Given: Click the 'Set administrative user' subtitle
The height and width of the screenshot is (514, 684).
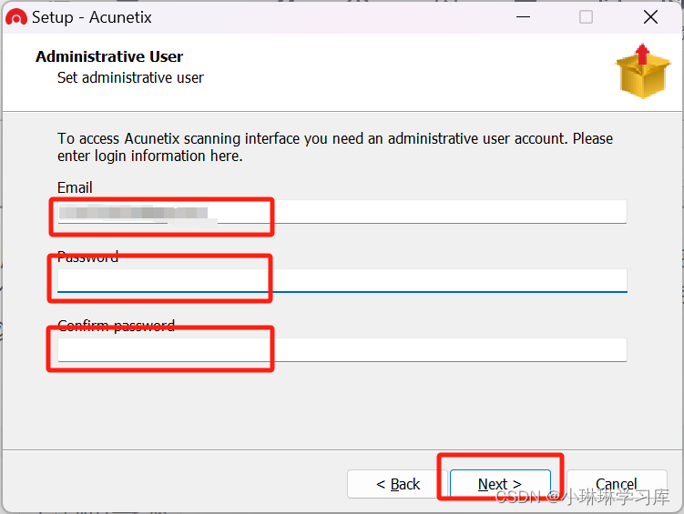Looking at the screenshot, I should pyautogui.click(x=130, y=77).
